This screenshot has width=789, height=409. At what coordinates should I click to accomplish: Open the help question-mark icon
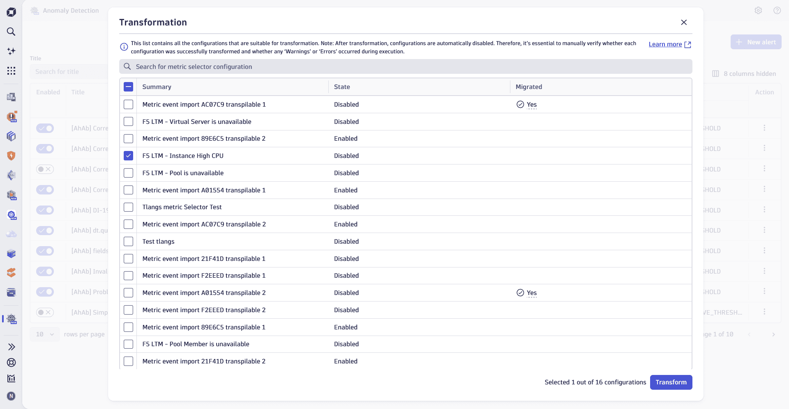pyautogui.click(x=777, y=10)
